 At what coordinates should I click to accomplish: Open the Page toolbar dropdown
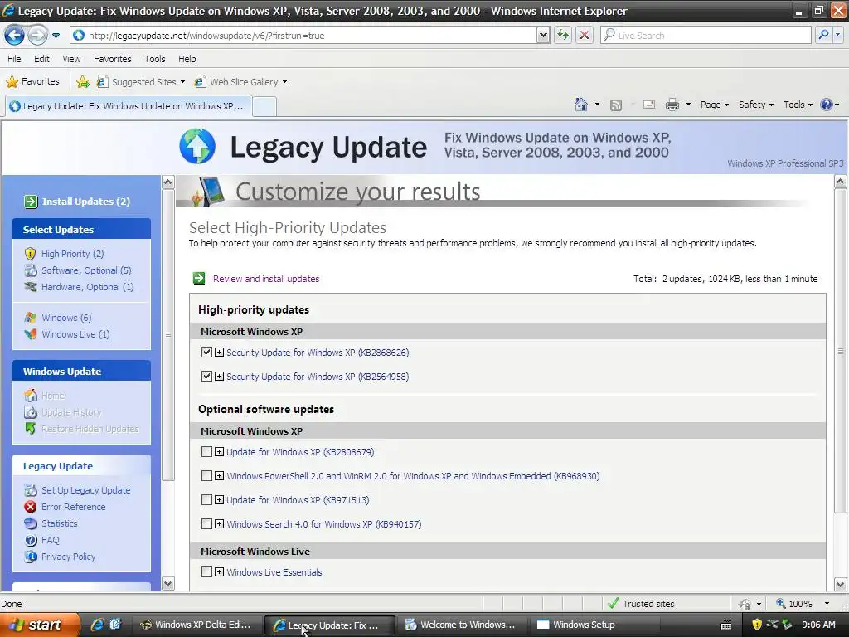click(x=714, y=105)
